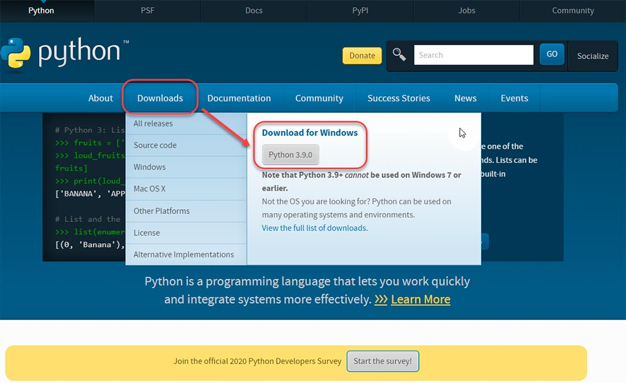Select Mac OS X in Downloads submenu
Image resolution: width=626 pixels, height=383 pixels.
click(x=186, y=188)
